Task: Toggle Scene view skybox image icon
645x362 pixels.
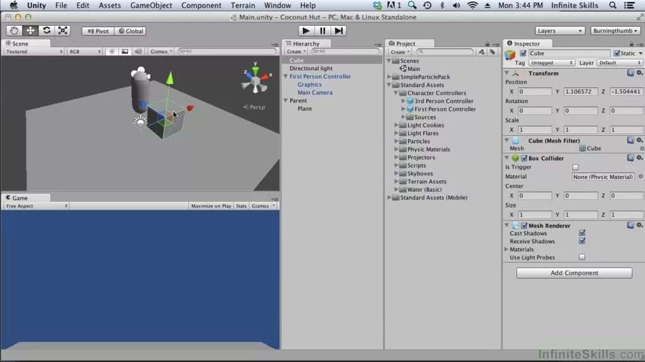Action: 125,52
